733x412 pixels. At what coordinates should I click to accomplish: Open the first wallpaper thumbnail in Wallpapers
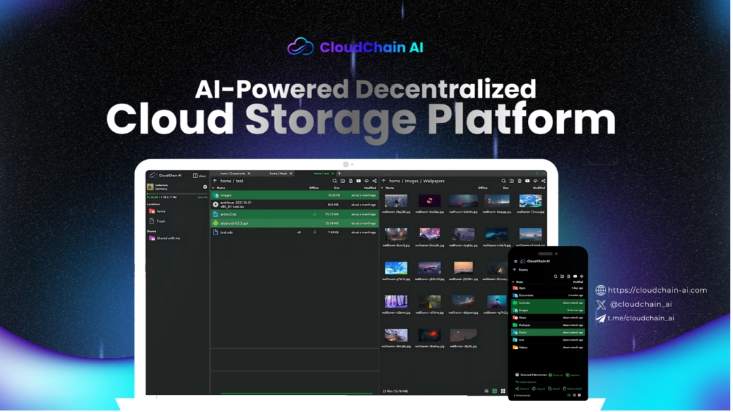(396, 201)
